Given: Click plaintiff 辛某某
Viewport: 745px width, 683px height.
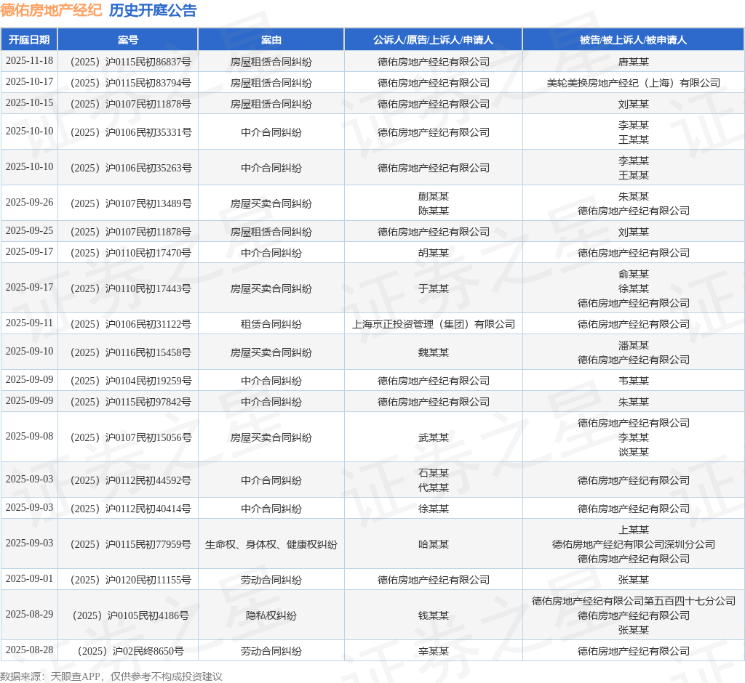Looking at the screenshot, I should 434,651.
